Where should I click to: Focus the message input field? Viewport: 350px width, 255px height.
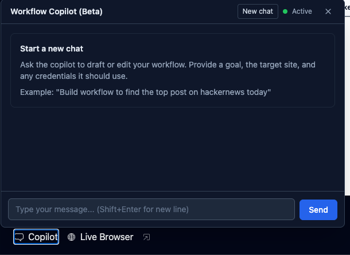click(x=151, y=209)
